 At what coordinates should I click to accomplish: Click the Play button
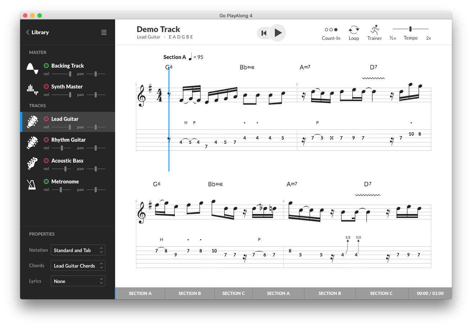(x=277, y=33)
